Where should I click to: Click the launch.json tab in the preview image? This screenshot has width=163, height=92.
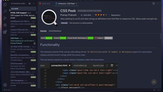(x=98, y=65)
